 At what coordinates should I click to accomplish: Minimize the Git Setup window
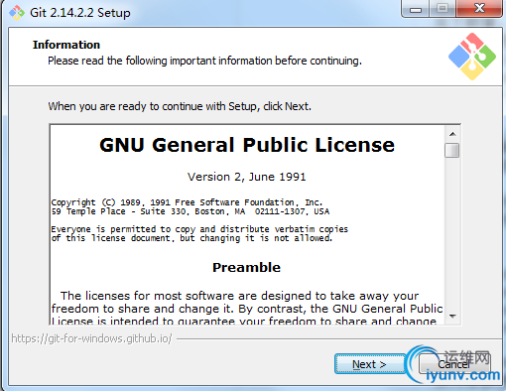(x=415, y=9)
